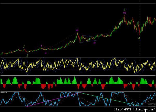Select the yellow wave label "2"
The height and width of the screenshot is (112, 156).
[27, 56]
